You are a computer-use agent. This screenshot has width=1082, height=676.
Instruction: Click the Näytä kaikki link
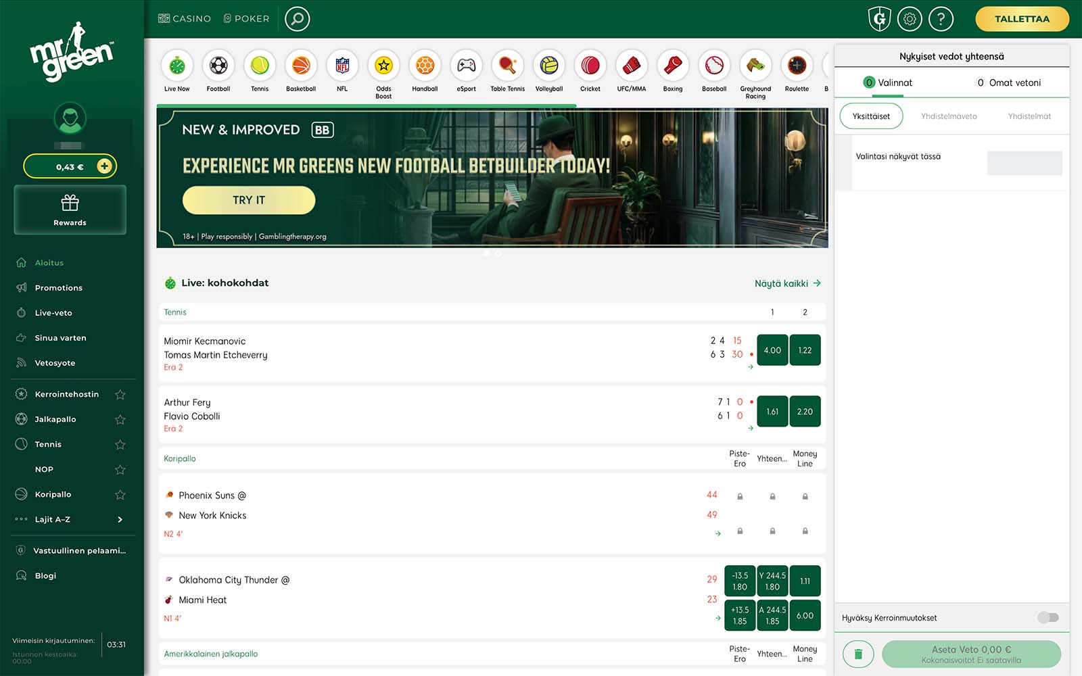[787, 283]
